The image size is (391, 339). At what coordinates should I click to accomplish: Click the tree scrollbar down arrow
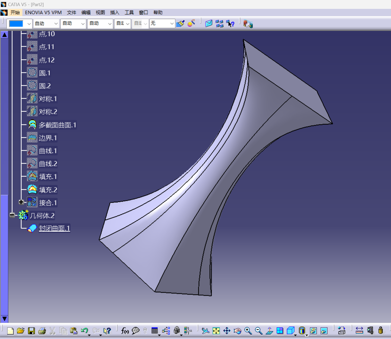pyautogui.click(x=5, y=319)
